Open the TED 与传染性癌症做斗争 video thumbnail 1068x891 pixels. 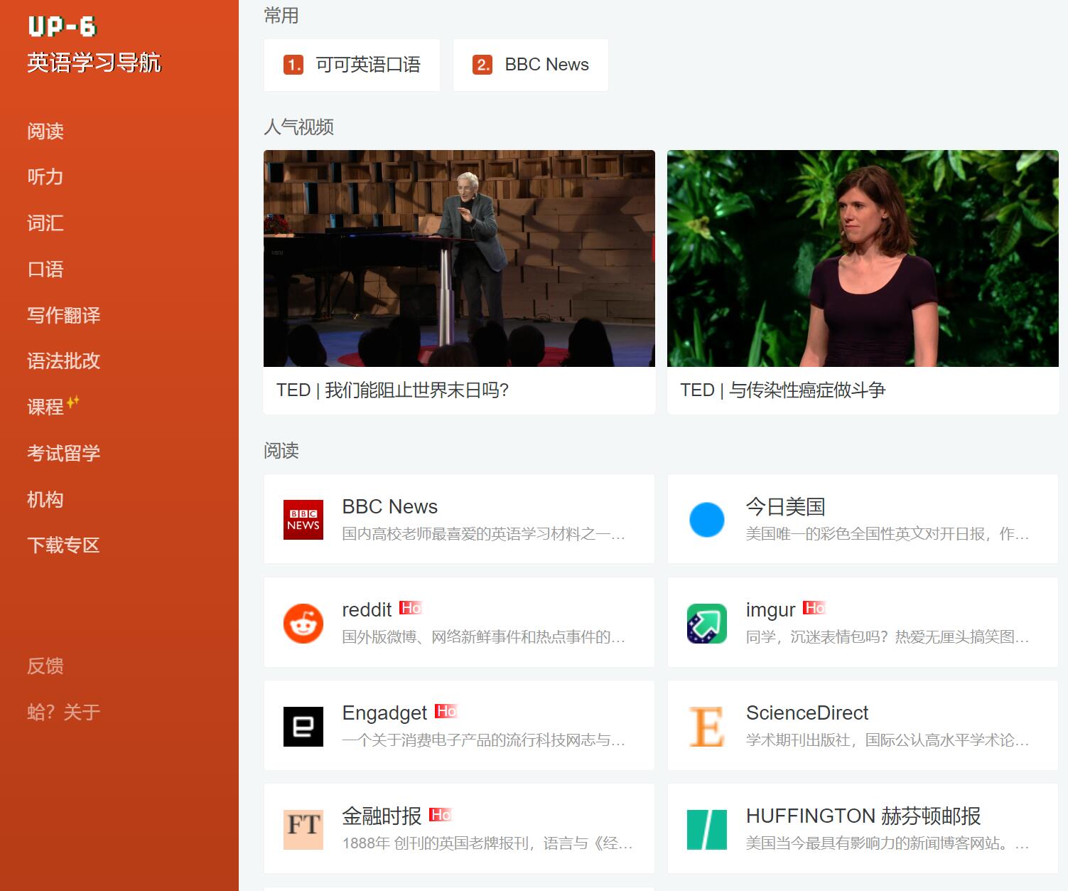863,259
